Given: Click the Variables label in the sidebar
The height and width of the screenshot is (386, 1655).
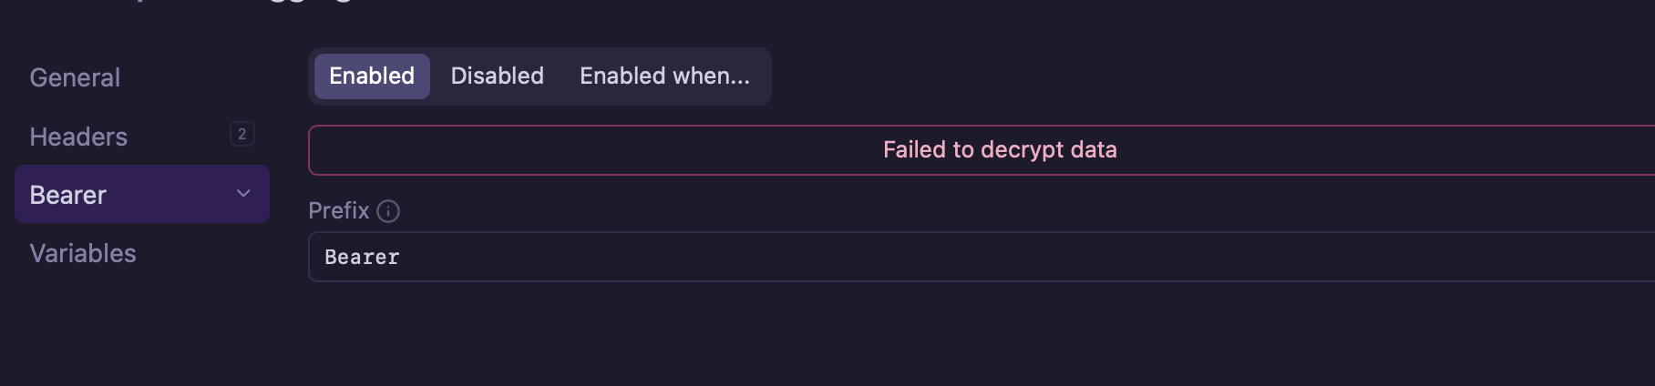Looking at the screenshot, I should [x=83, y=253].
